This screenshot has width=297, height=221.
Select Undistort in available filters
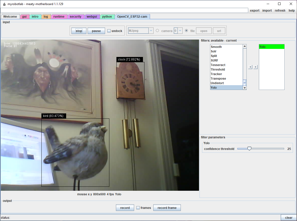(227, 83)
